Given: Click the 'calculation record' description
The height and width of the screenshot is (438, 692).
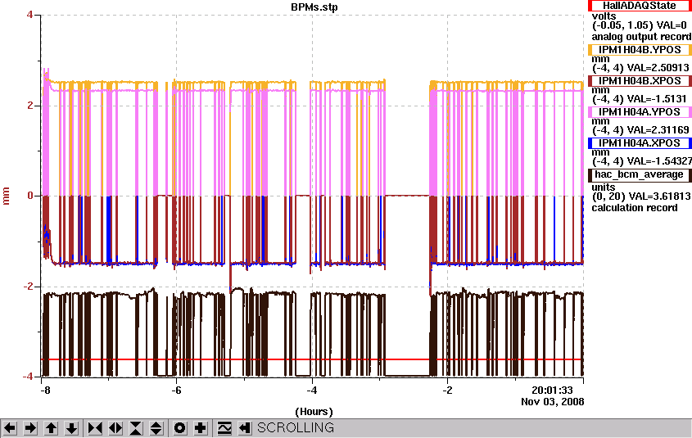Looking at the screenshot, I should (634, 208).
